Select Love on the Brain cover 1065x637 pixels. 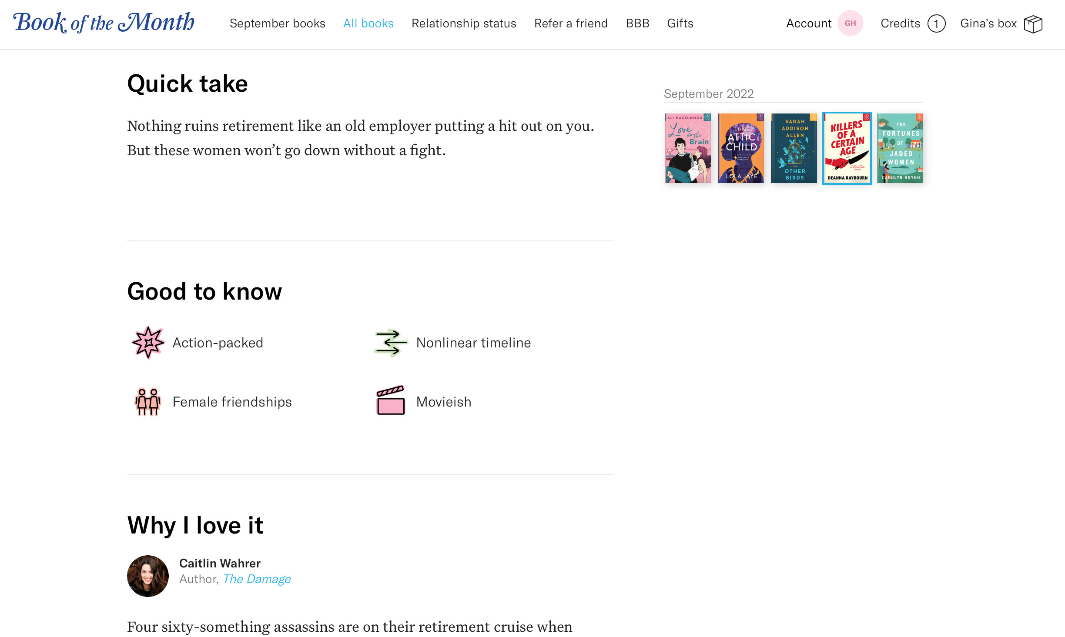[x=688, y=148]
